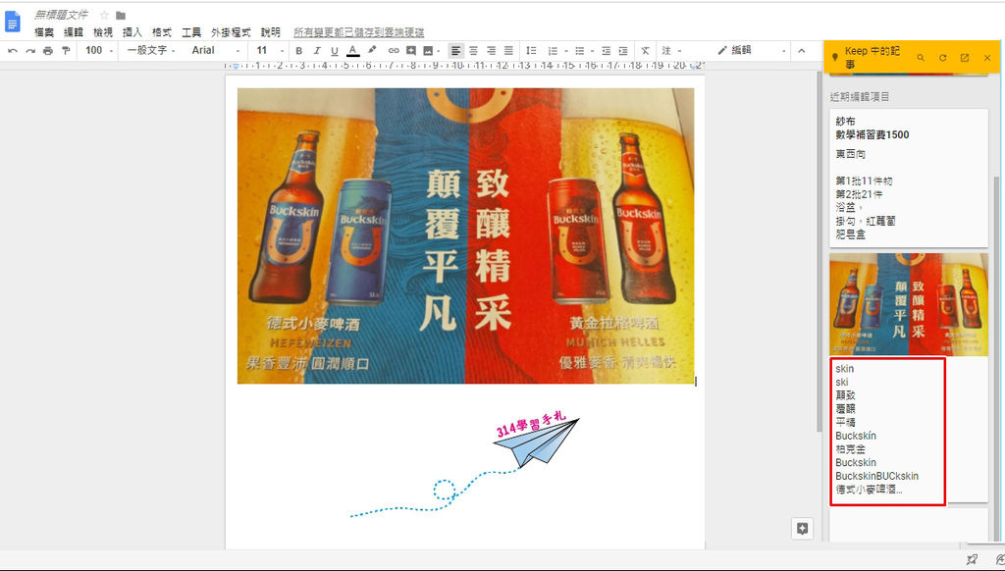Open the 工具 menu
The width and height of the screenshot is (1005, 571).
pyautogui.click(x=191, y=32)
